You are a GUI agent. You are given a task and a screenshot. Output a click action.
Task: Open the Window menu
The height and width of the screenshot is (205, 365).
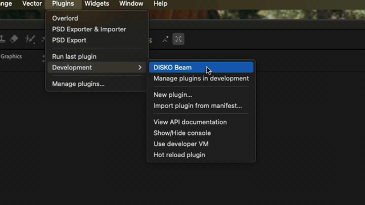(x=131, y=3)
